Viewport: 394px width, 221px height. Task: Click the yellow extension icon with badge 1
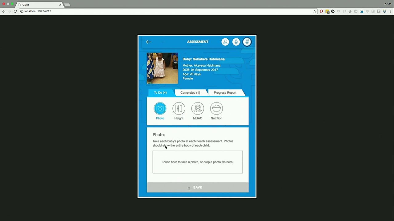point(327,11)
